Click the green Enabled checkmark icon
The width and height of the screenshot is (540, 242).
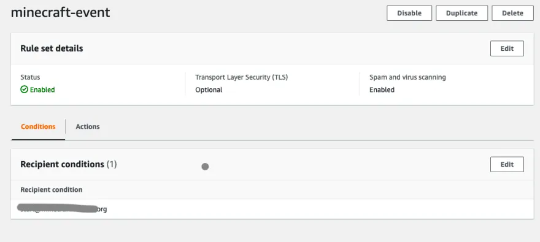click(x=24, y=89)
